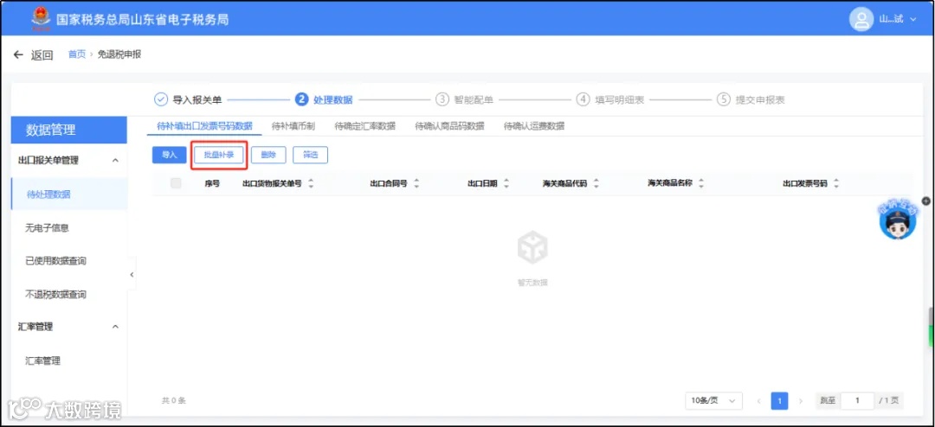
Task: Click the 暂无数据 empty state text
Action: pyautogui.click(x=532, y=283)
